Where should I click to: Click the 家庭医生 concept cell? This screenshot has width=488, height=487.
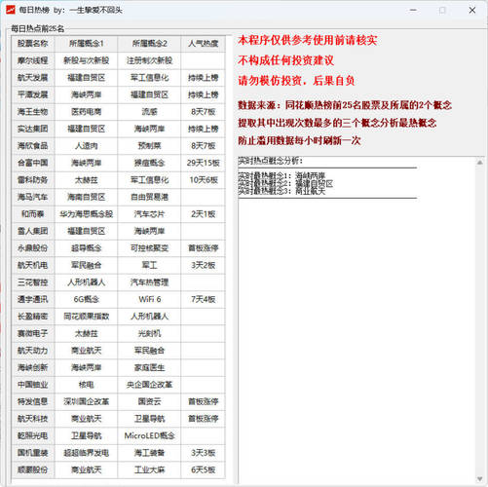click(149, 367)
